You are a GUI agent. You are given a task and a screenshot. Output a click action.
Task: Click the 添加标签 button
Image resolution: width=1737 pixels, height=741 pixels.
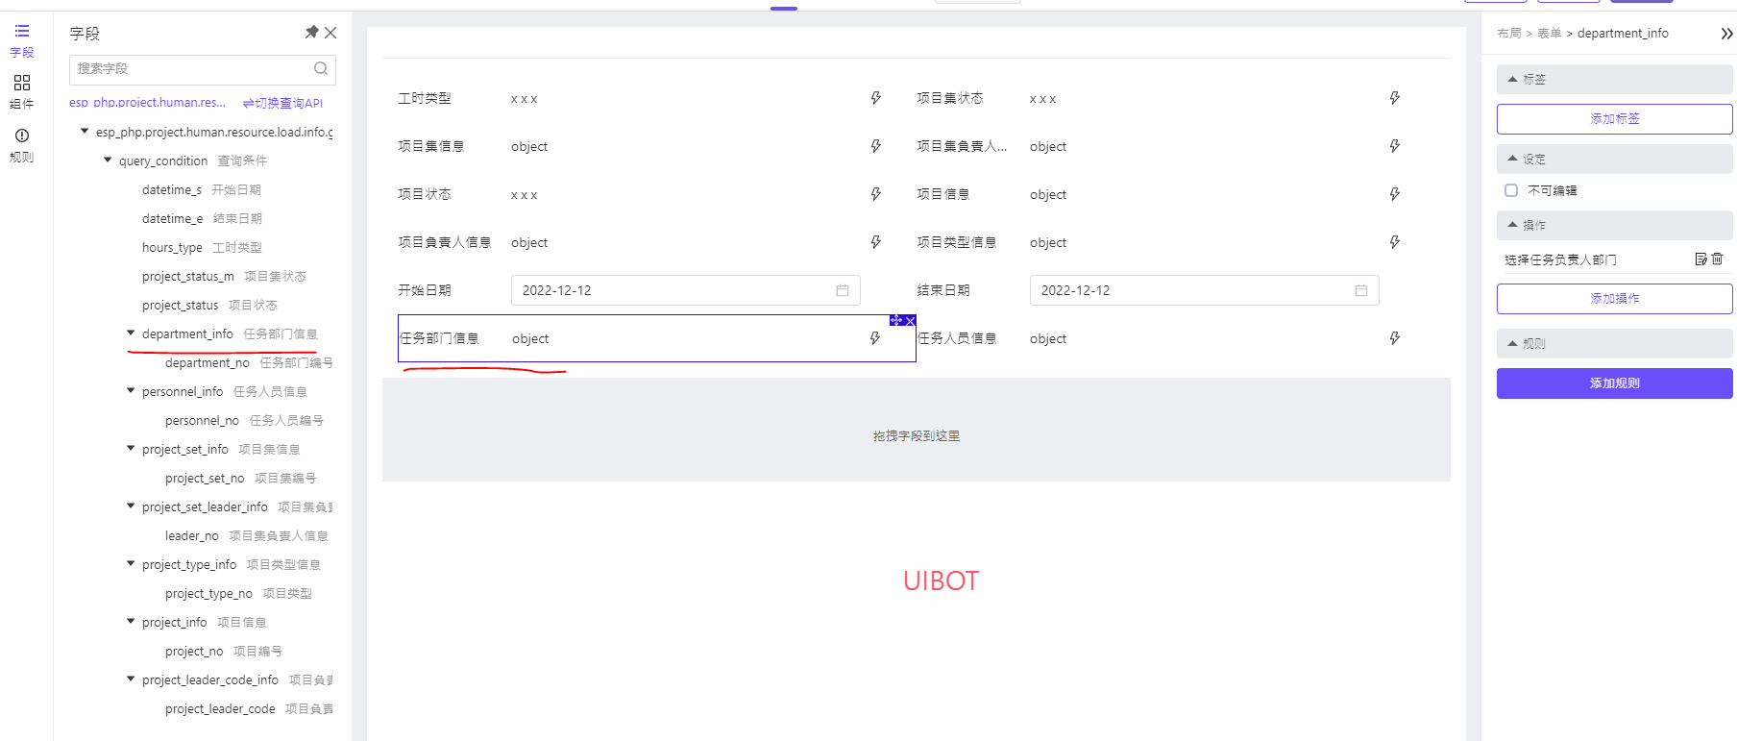pos(1614,119)
